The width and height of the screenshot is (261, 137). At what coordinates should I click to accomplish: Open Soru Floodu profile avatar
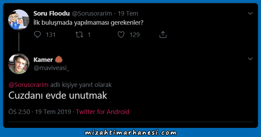point(19,20)
